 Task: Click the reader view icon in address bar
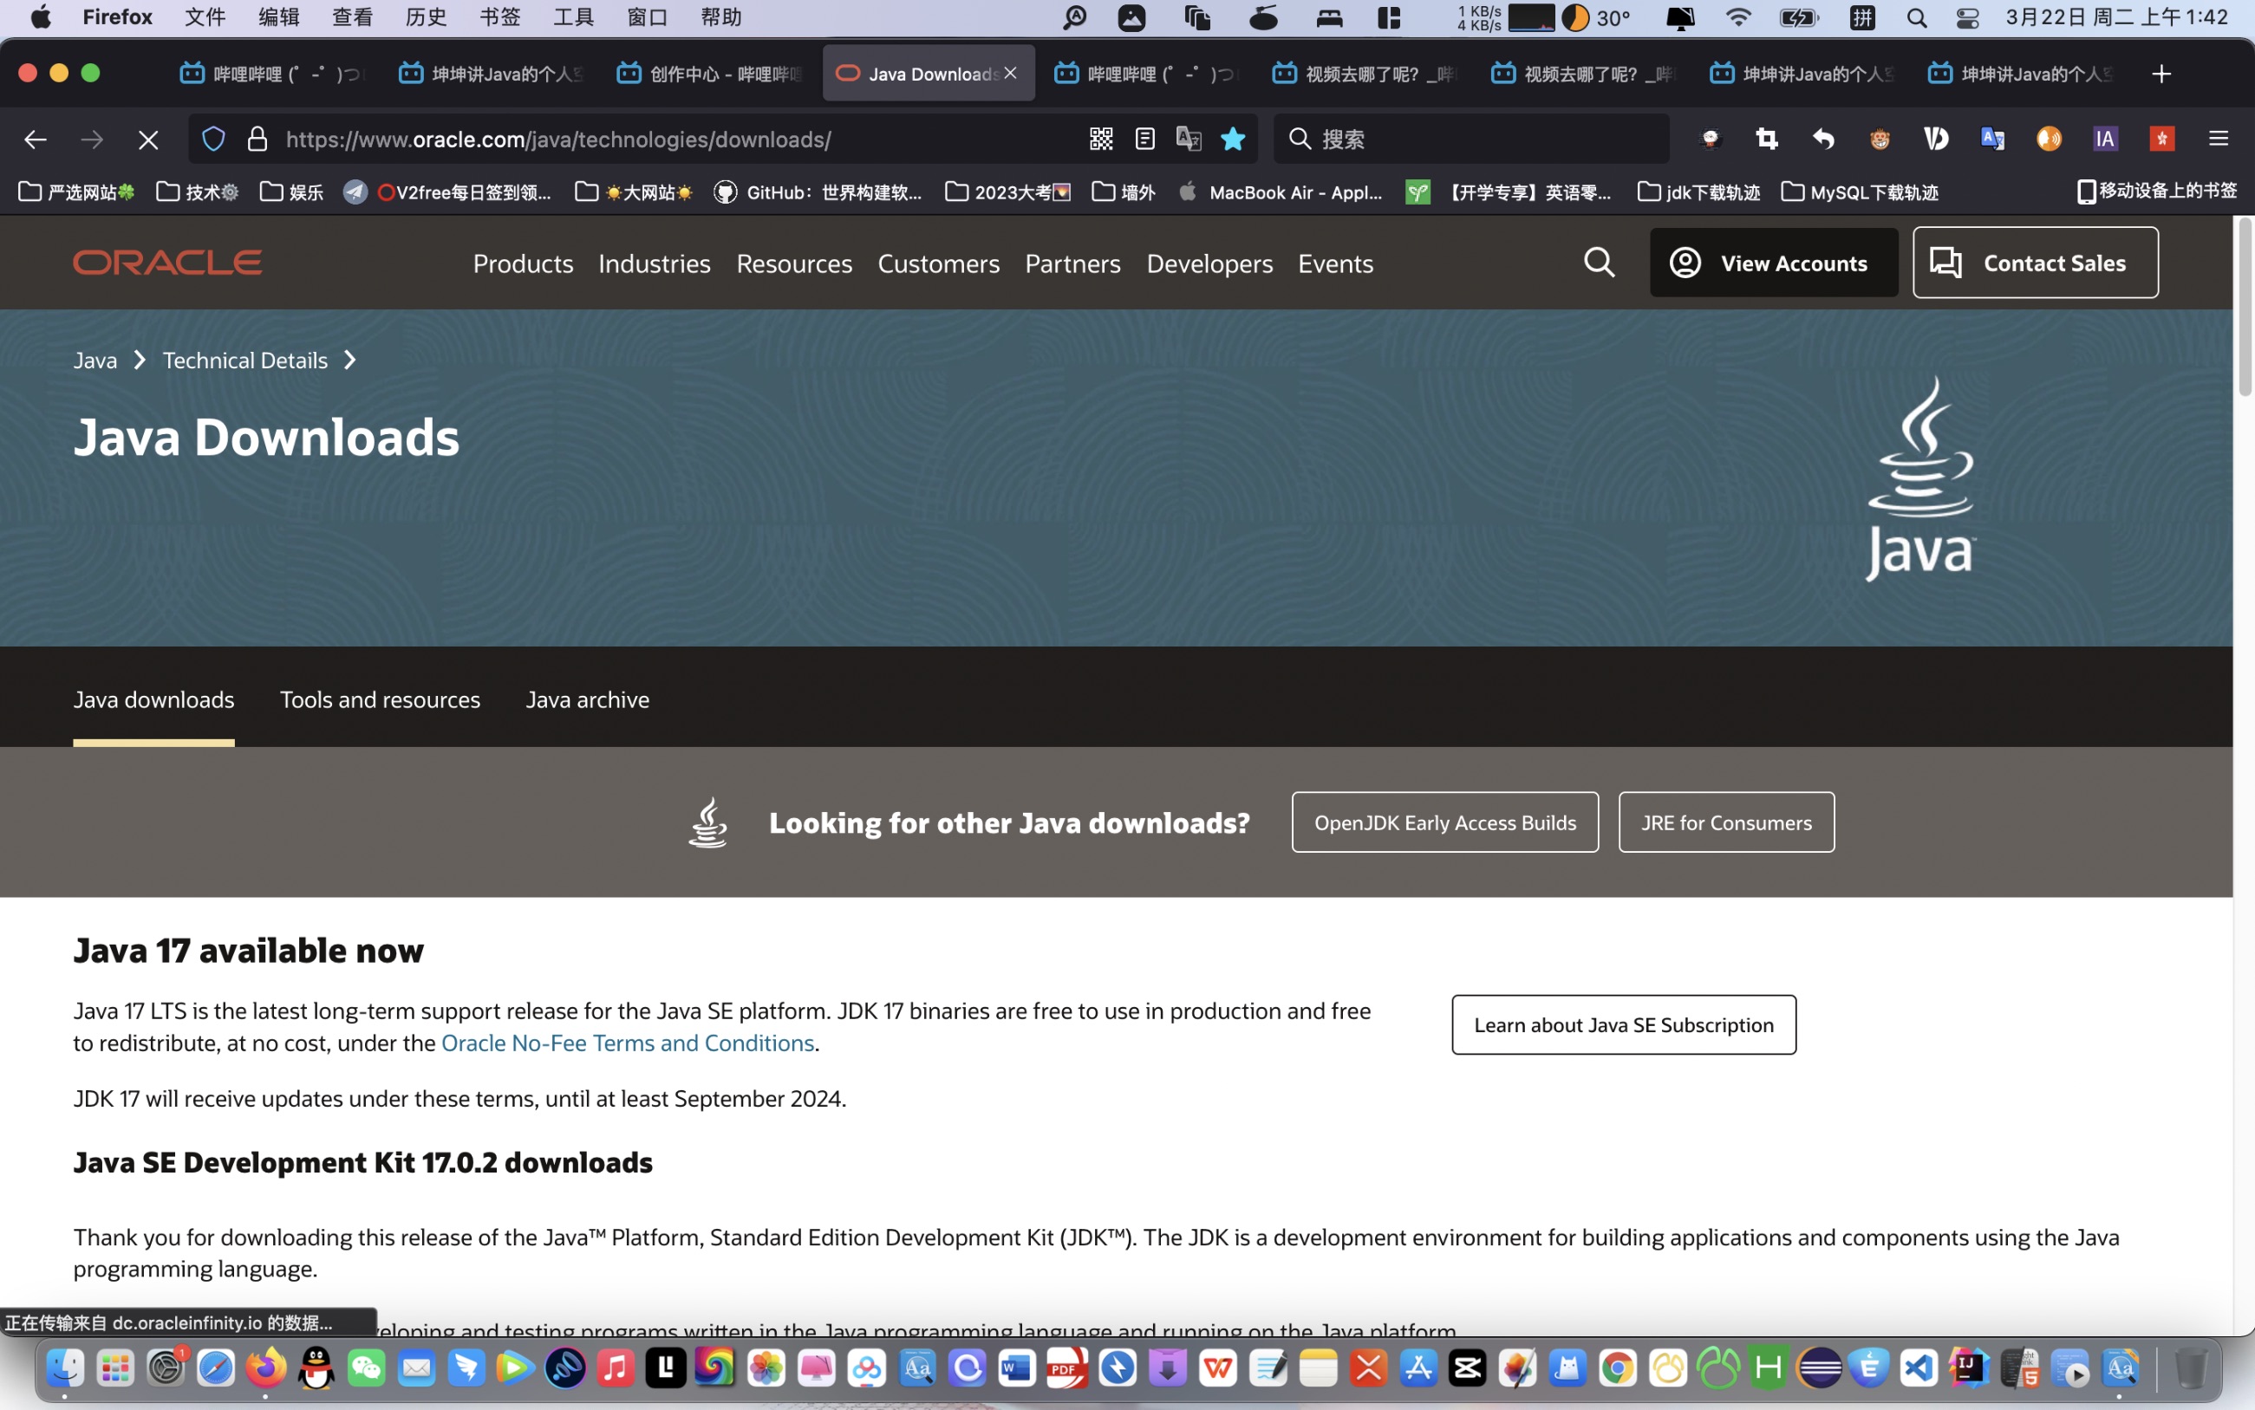click(x=1145, y=138)
